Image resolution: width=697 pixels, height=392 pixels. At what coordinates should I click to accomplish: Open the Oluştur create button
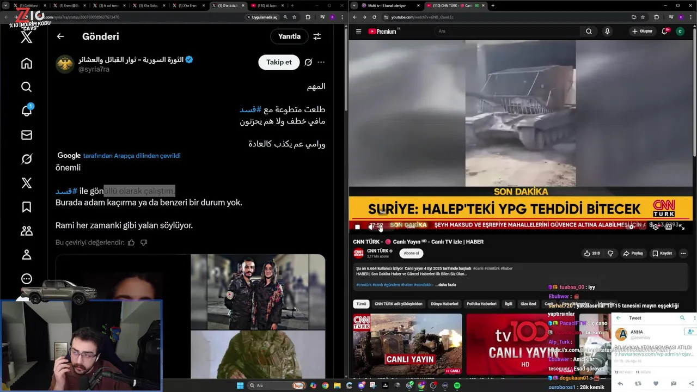click(x=643, y=31)
